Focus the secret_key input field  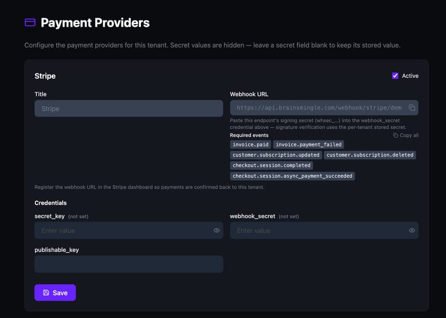[129, 230]
